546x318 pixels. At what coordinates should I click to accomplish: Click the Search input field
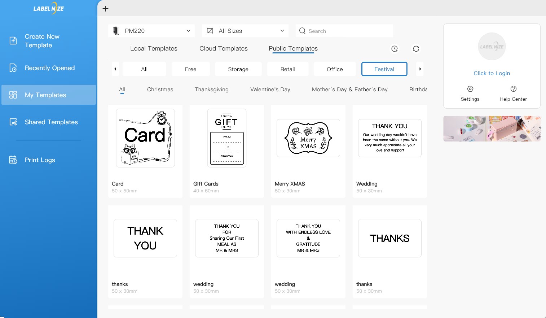[x=344, y=31]
